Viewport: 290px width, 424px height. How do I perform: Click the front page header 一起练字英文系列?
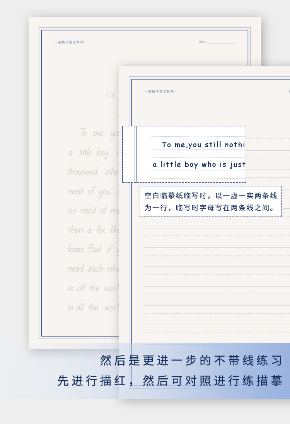[159, 91]
